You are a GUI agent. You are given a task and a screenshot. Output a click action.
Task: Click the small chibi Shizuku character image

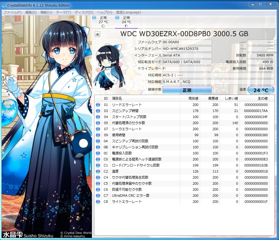click(x=110, y=67)
